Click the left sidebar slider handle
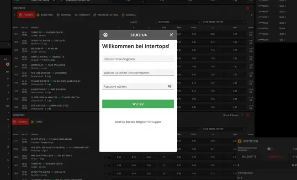The image size is (297, 180). point(8,64)
